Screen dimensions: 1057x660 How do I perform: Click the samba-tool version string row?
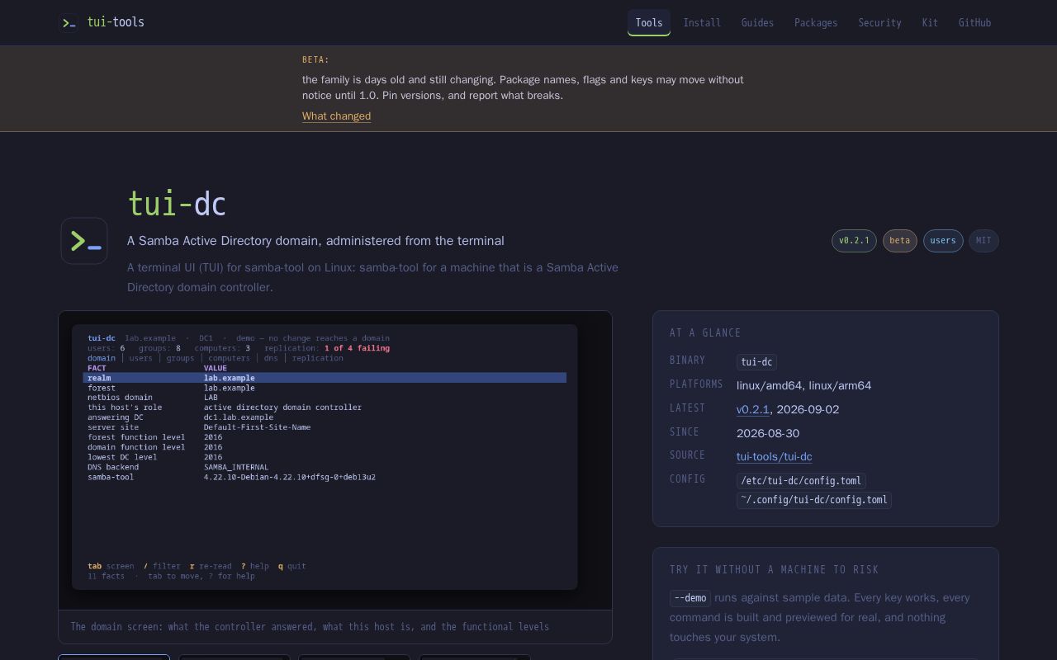point(232,477)
